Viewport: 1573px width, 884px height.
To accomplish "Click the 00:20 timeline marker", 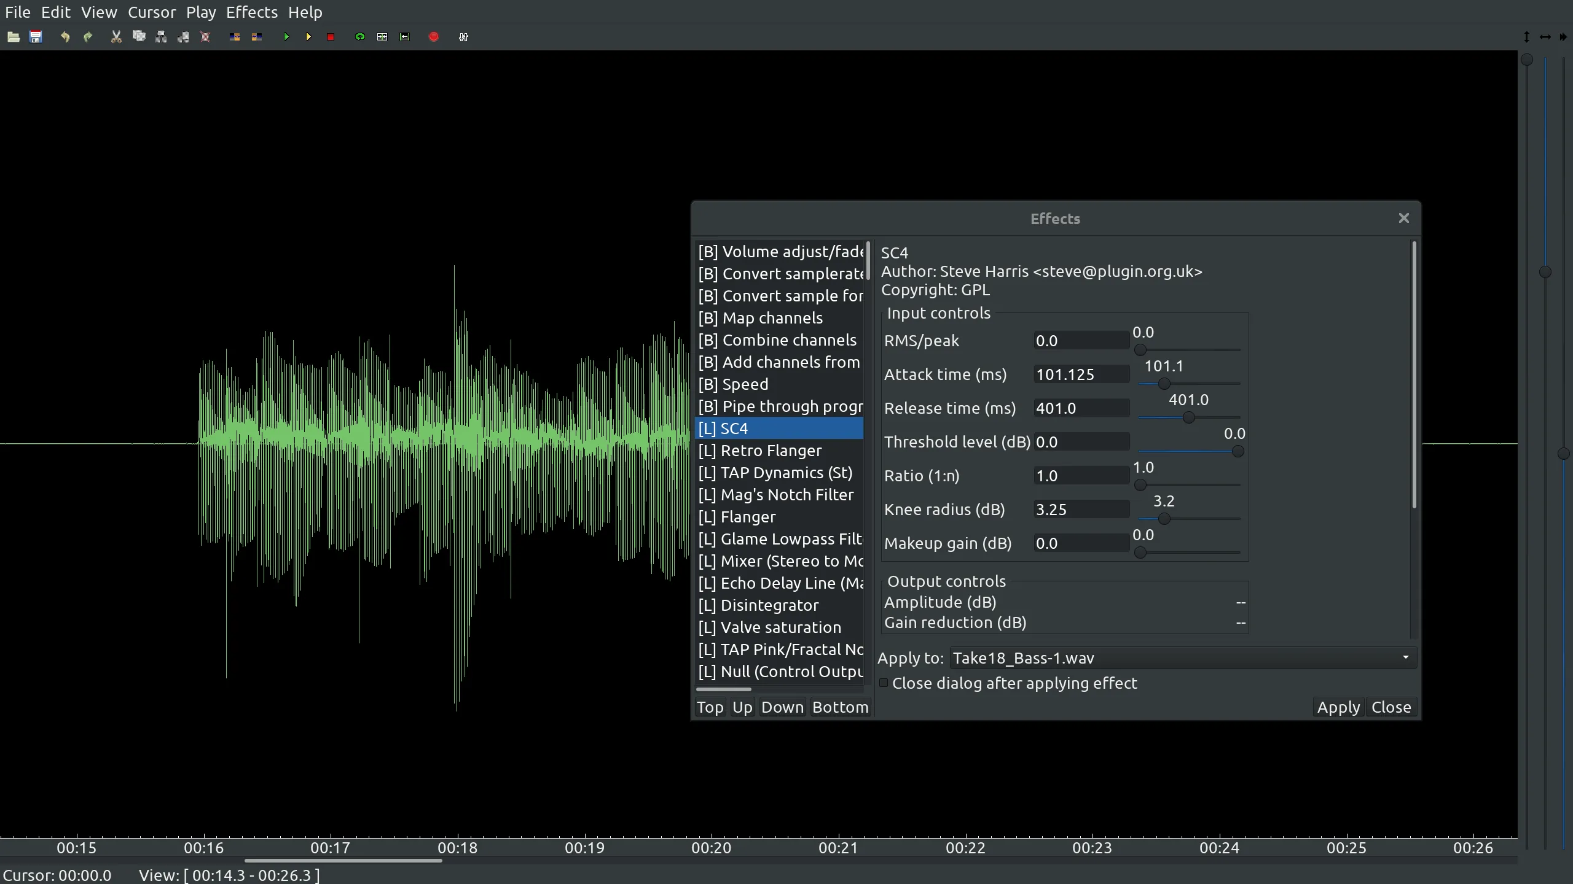I will click(x=712, y=848).
